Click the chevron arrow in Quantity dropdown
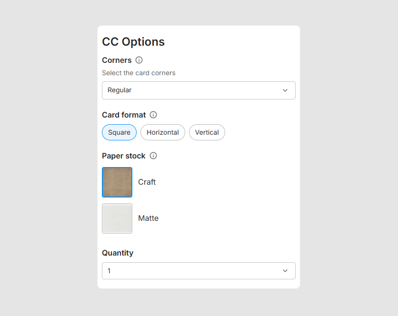Screen dimensions: 398x316 click(x=285, y=271)
